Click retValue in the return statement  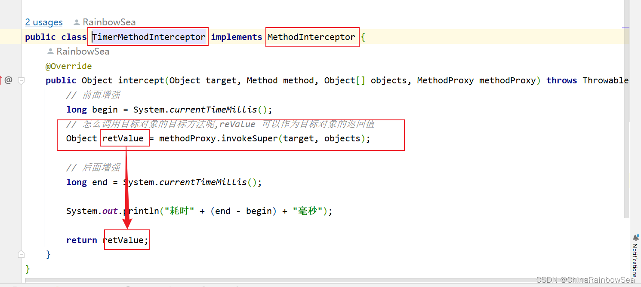(123, 240)
